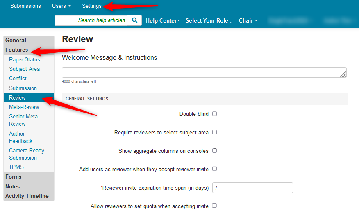Expand the Forms section in sidebar

click(14, 177)
